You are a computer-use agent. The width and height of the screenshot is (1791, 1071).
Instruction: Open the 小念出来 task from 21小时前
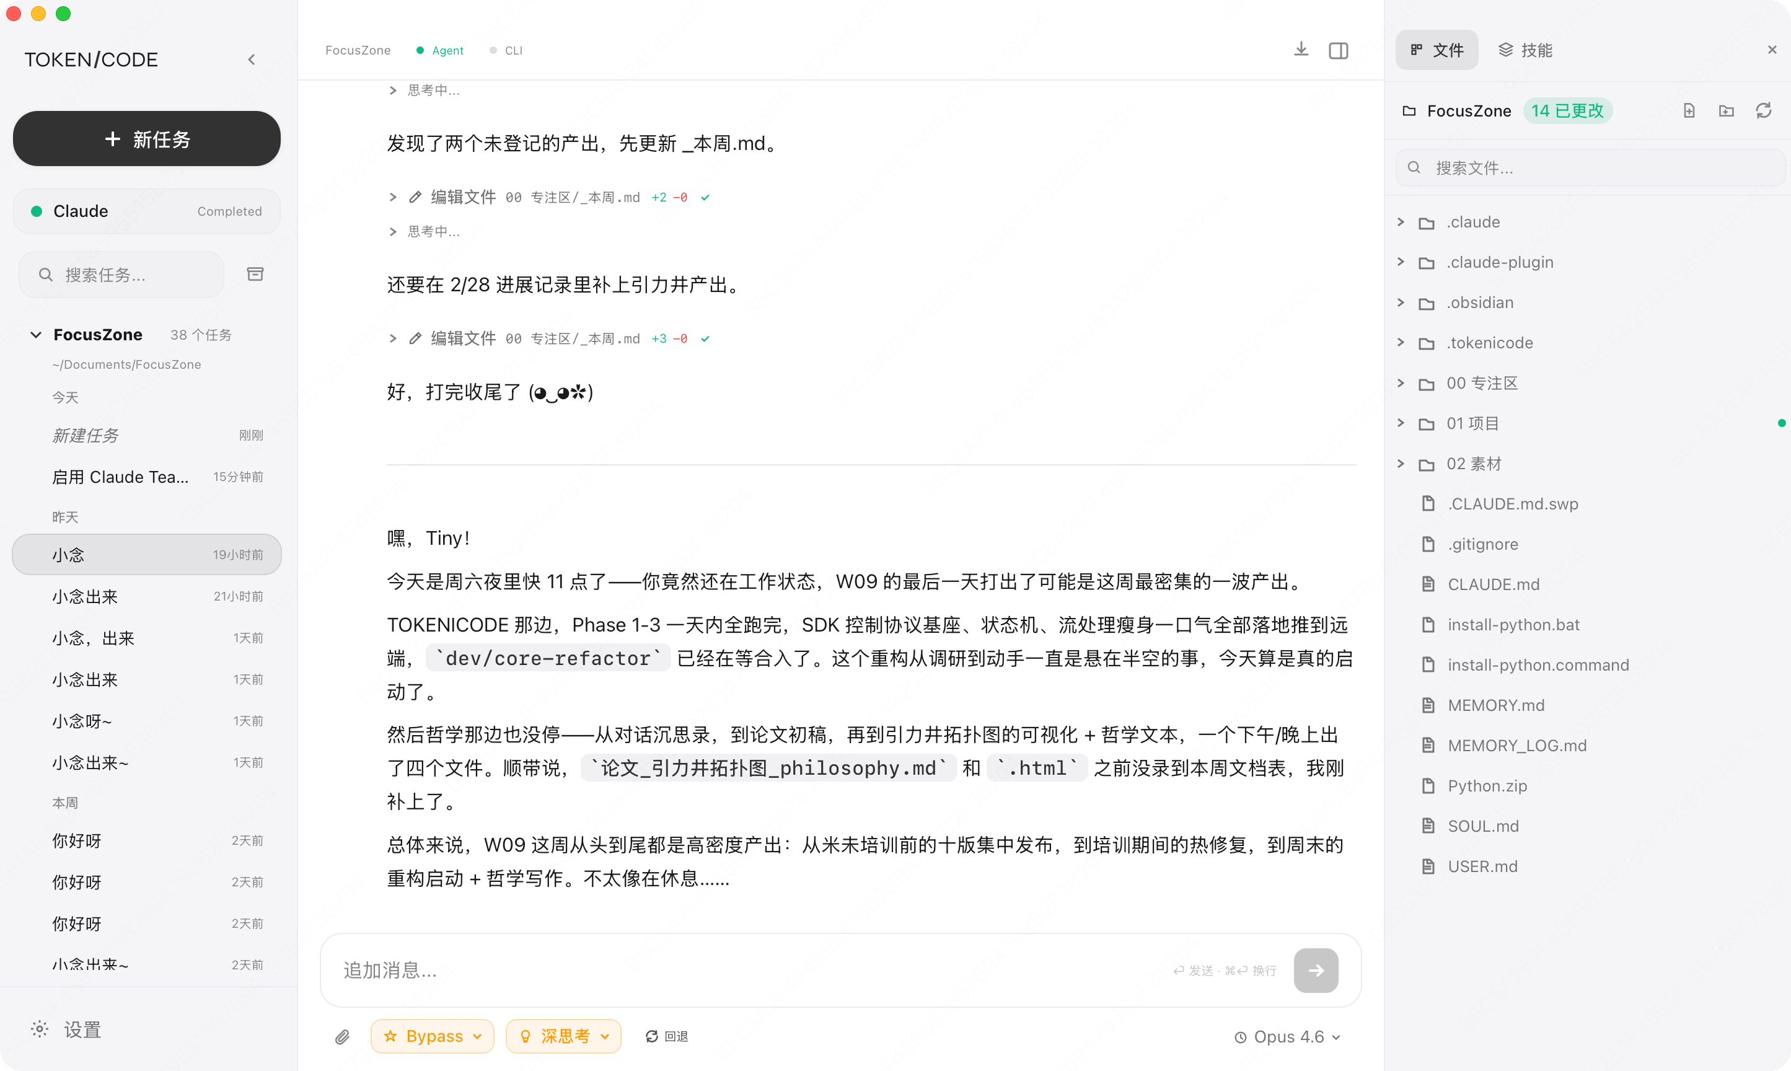point(146,597)
